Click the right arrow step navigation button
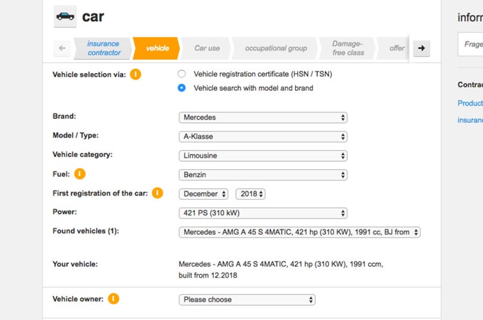The image size is (483, 320). [x=421, y=48]
